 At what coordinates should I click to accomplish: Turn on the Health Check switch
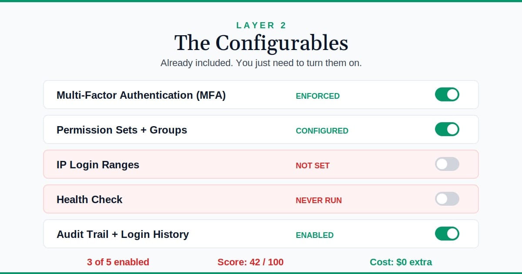click(447, 199)
